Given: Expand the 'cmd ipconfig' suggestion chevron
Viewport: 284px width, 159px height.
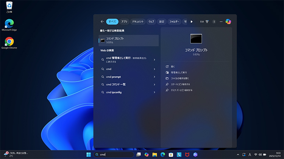Looking at the screenshot, I should click(154, 92).
